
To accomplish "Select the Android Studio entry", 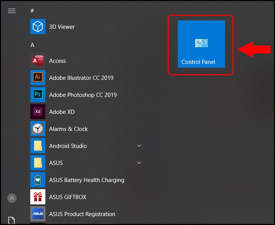I will click(x=68, y=146).
